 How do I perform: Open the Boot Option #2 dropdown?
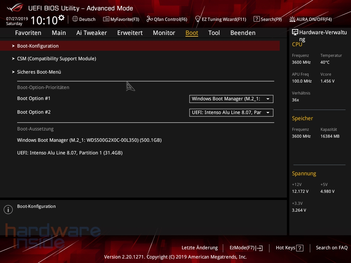(231, 112)
